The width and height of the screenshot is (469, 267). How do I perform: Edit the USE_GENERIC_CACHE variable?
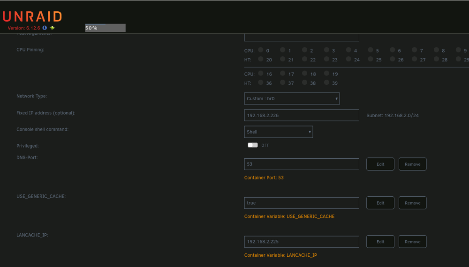380,203
